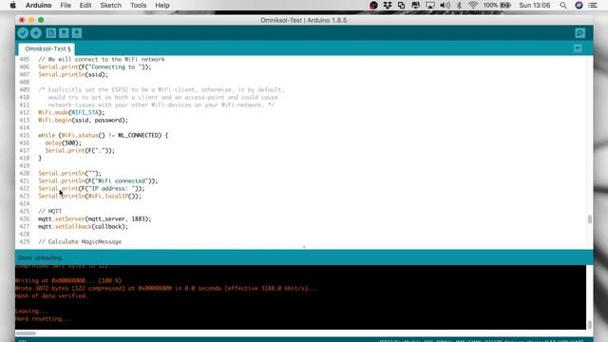Open the Tools menu

pos(138,5)
